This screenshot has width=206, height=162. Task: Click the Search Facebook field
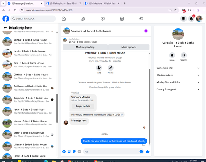pos(33,18)
